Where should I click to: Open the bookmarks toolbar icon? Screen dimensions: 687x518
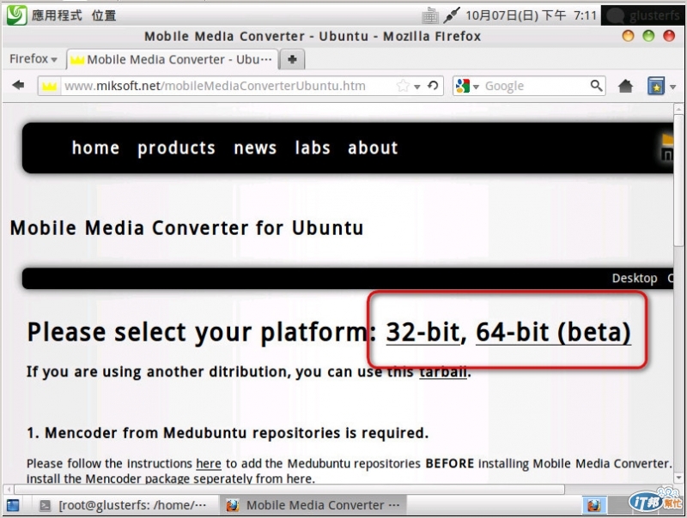tap(656, 86)
